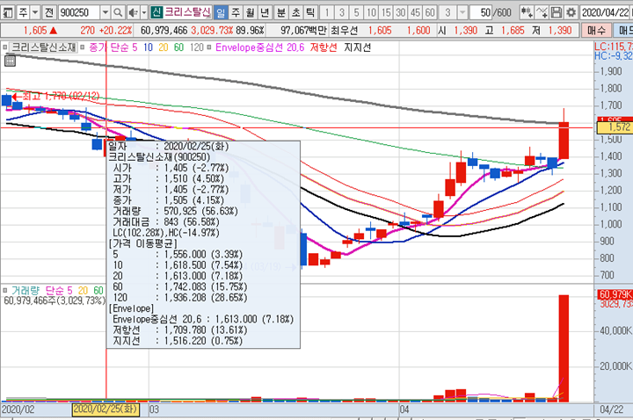Select the 30 interval button
Screen dimensions: 633x420
(401, 13)
